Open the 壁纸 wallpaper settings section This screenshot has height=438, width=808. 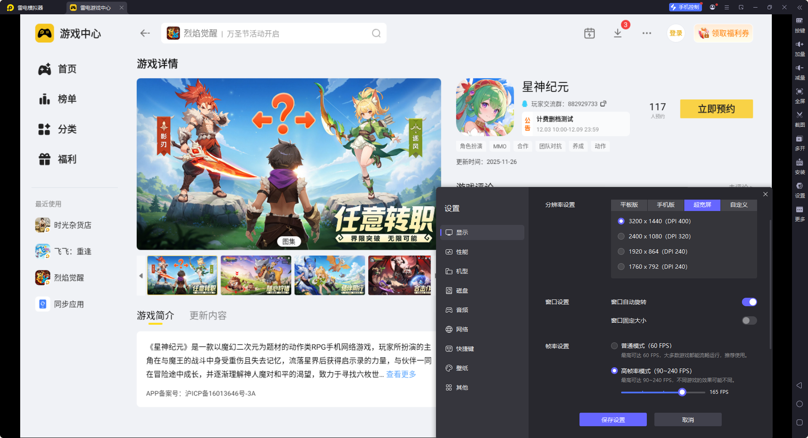pyautogui.click(x=462, y=368)
